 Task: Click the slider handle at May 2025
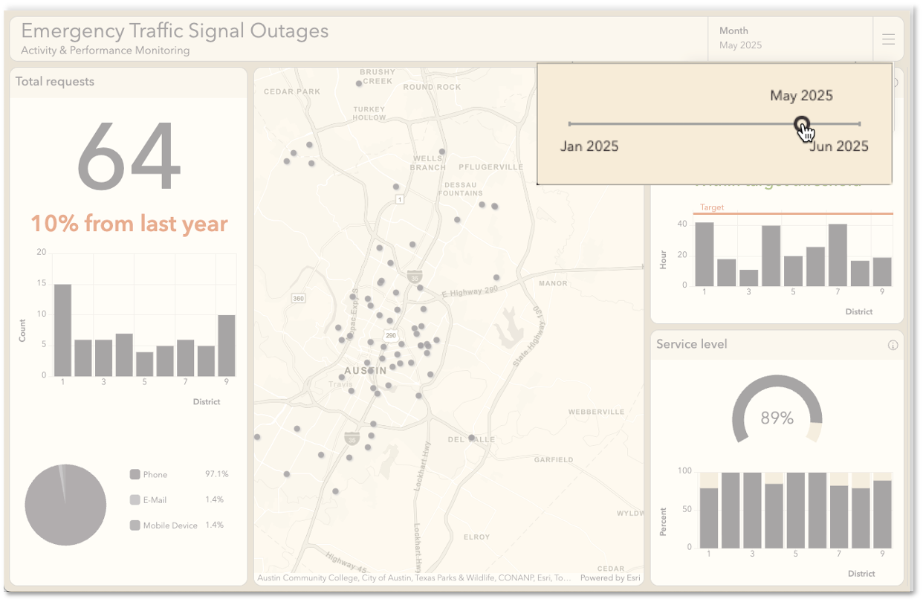click(x=803, y=123)
